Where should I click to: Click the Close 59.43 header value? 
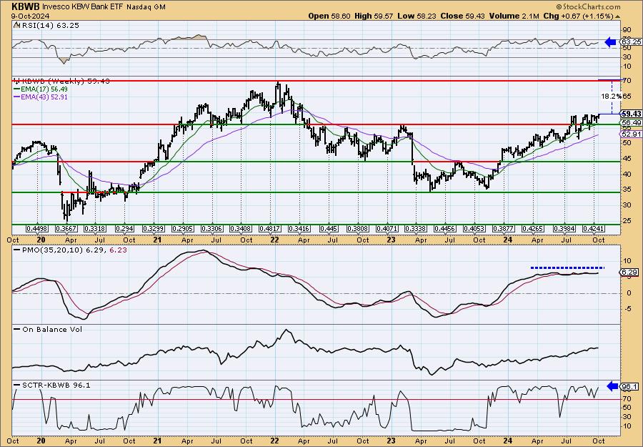coord(462,16)
